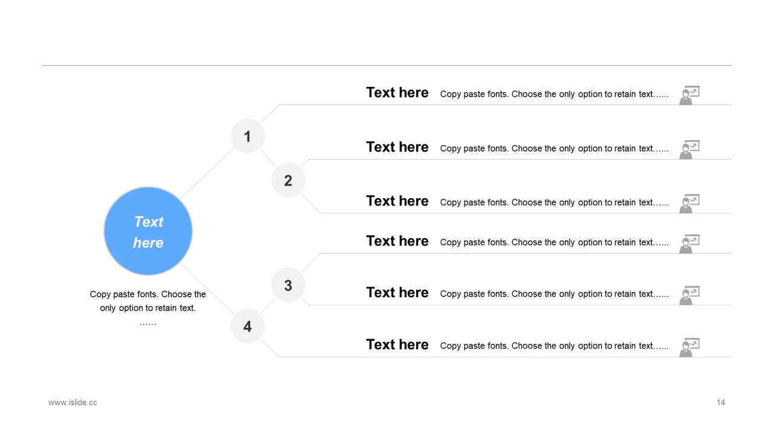The height and width of the screenshot is (435, 774).
Task: Click presenter icon on node 3's lower branch
Action: coord(689,295)
